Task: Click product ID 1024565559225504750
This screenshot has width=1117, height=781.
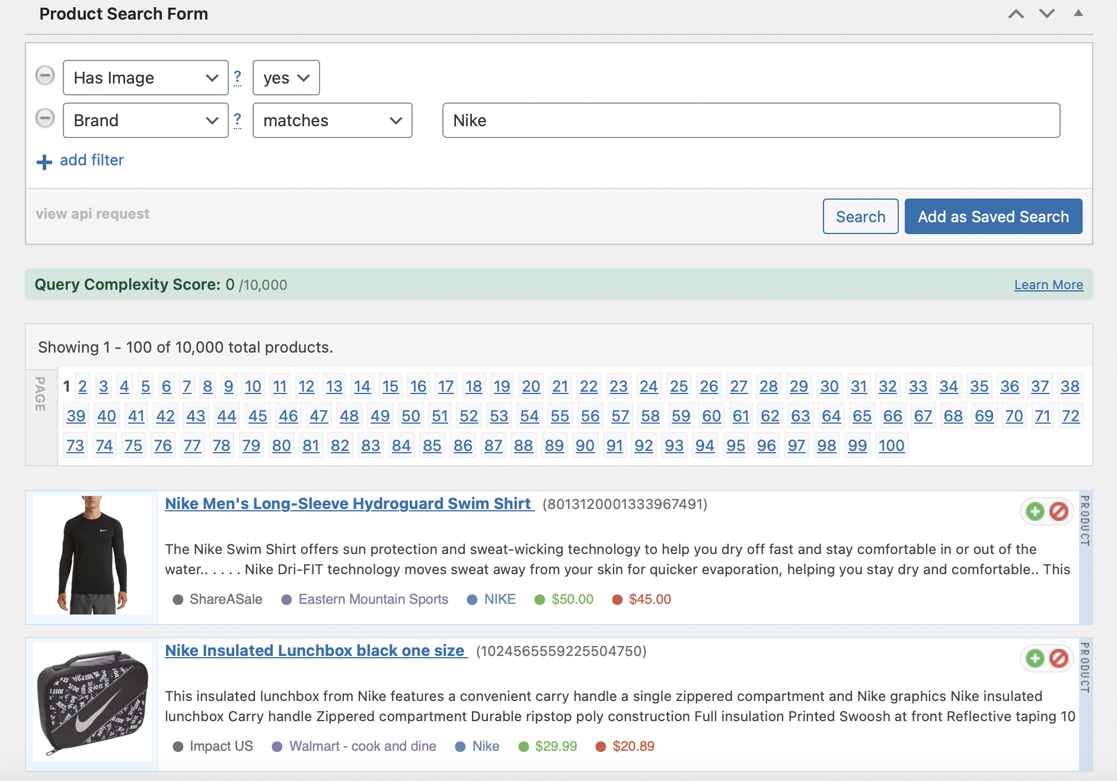Action: (561, 651)
